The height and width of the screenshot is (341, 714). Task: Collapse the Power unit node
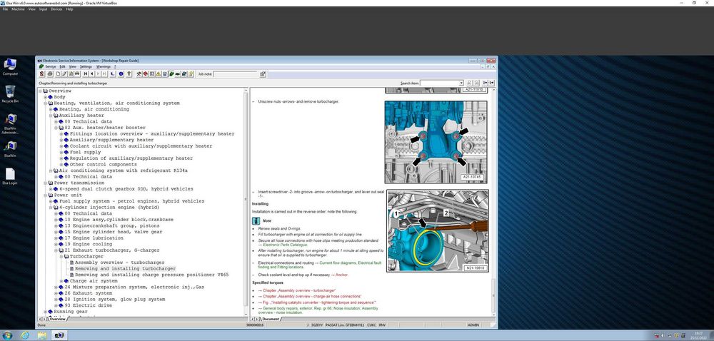[x=46, y=195]
